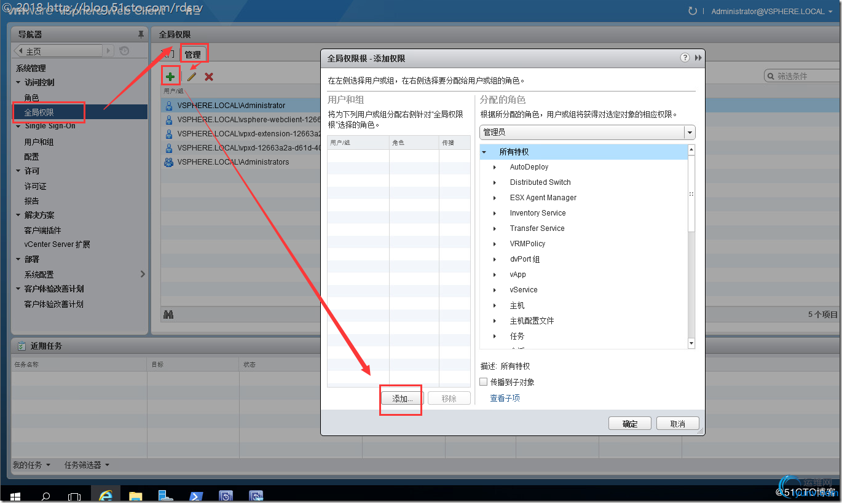The width and height of the screenshot is (842, 503).
Task: Open PowerShell from the taskbar
Action: pos(195,495)
